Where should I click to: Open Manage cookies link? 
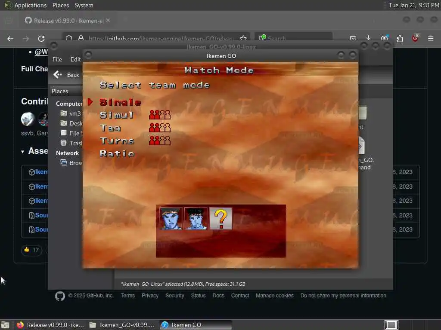[x=274, y=296]
